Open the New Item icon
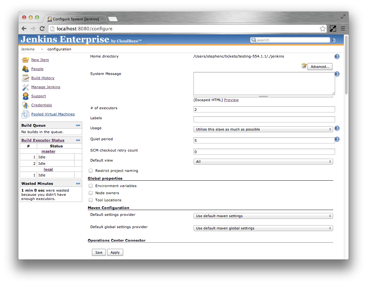Viewport: 367px width, 285px height. (25, 60)
